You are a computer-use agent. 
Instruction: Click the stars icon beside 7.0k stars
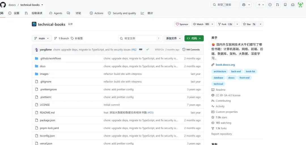[213, 117]
